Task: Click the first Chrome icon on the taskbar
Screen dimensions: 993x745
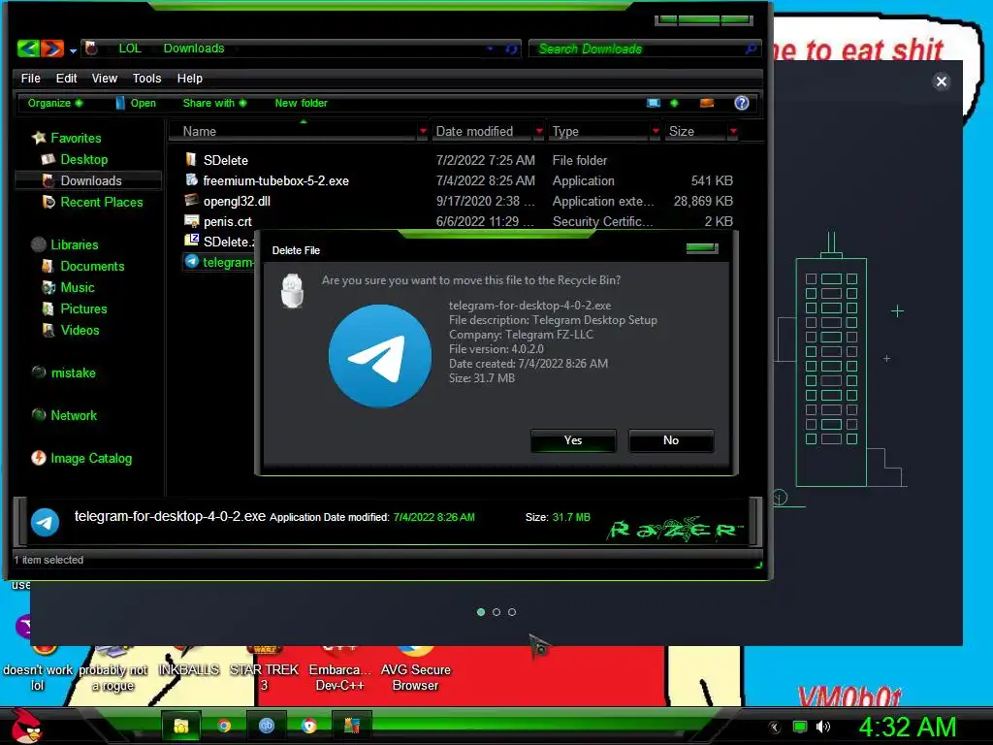Action: coord(224,726)
